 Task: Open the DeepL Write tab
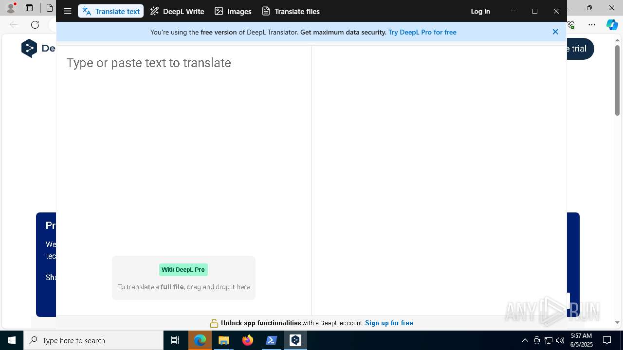(x=177, y=11)
